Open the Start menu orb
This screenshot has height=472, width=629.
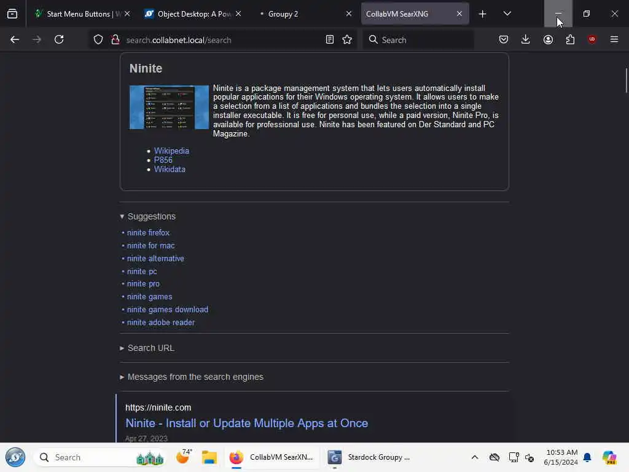(x=15, y=457)
